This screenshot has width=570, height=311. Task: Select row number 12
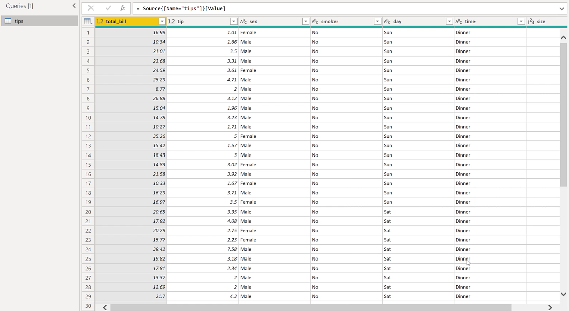(x=88, y=137)
